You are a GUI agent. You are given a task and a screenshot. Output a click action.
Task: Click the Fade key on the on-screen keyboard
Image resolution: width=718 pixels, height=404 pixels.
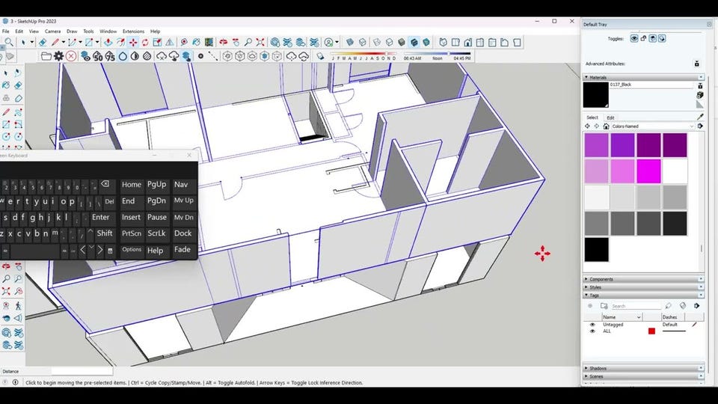(x=182, y=250)
